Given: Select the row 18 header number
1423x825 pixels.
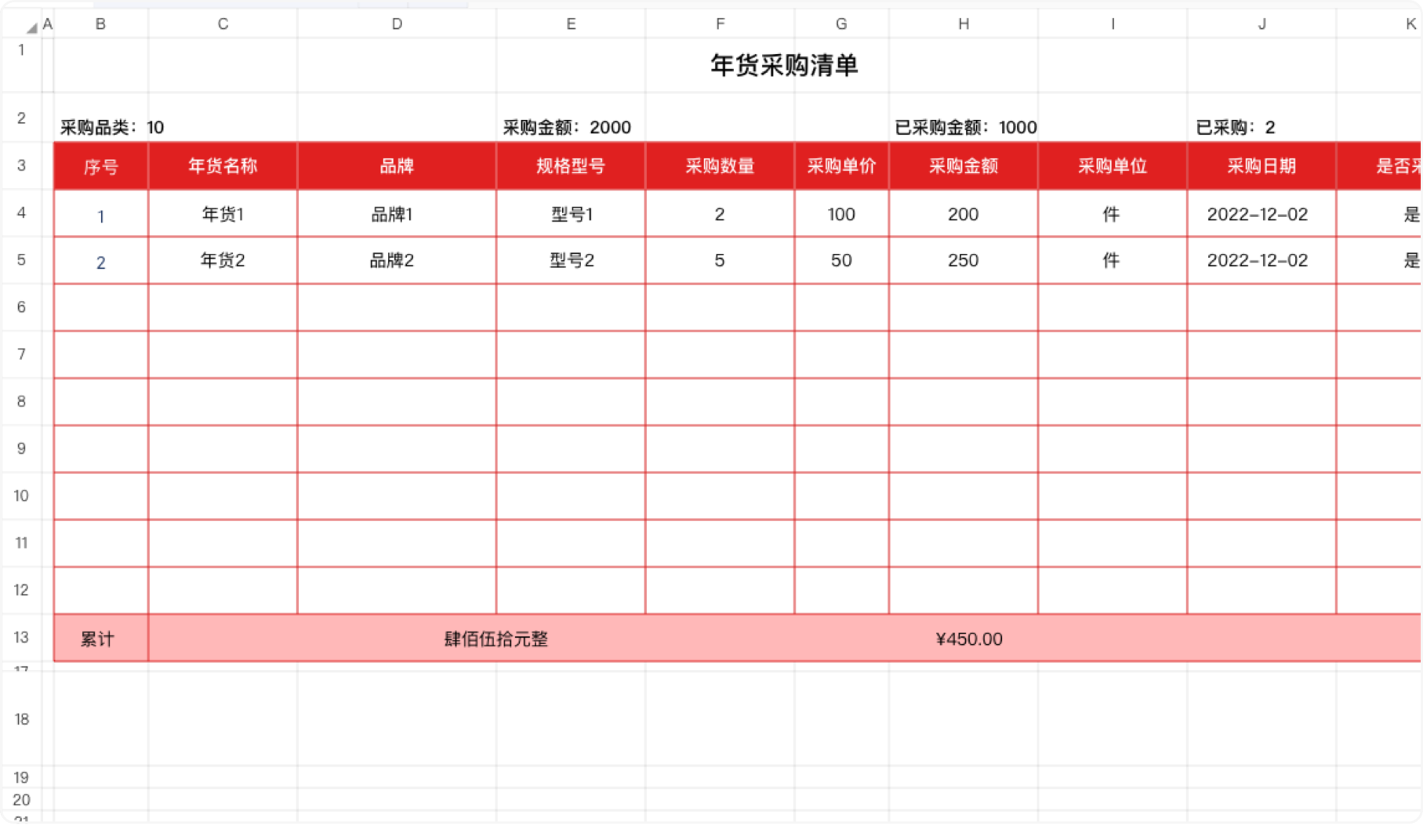Looking at the screenshot, I should [x=21, y=719].
